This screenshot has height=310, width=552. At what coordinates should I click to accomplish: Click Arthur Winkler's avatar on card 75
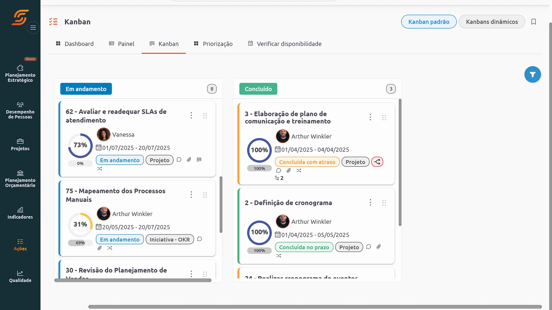click(103, 214)
